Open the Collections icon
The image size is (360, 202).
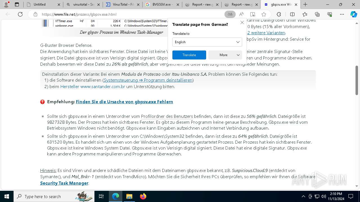317,14
